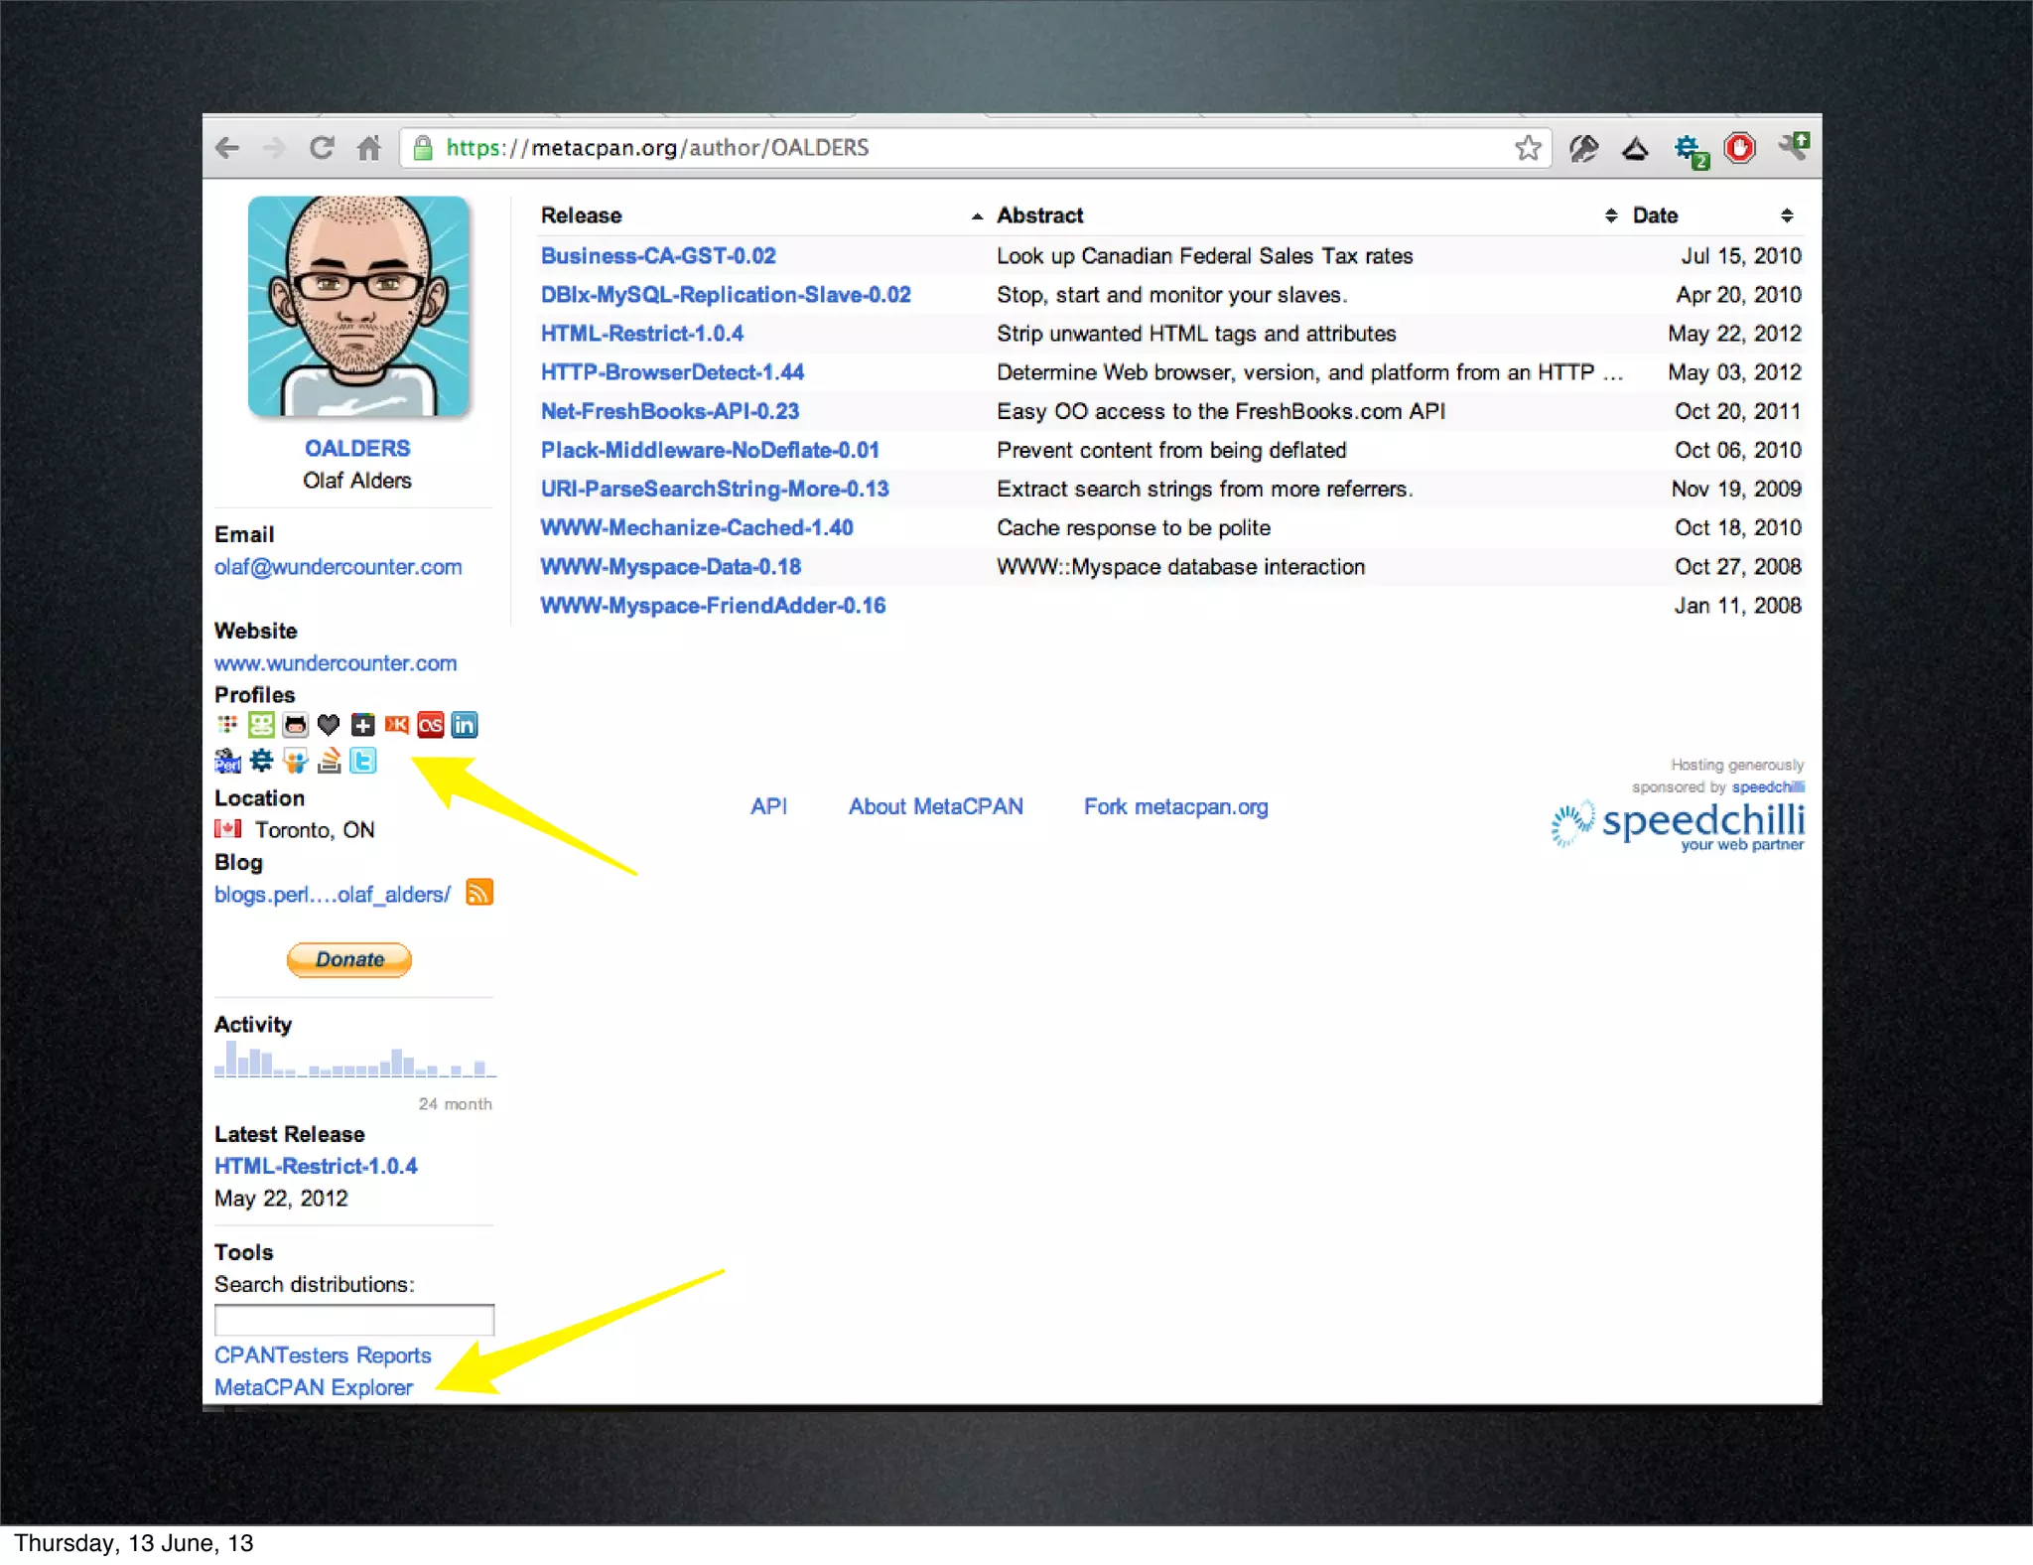
Task: Open the LinkedIn profile icon
Action: point(464,725)
